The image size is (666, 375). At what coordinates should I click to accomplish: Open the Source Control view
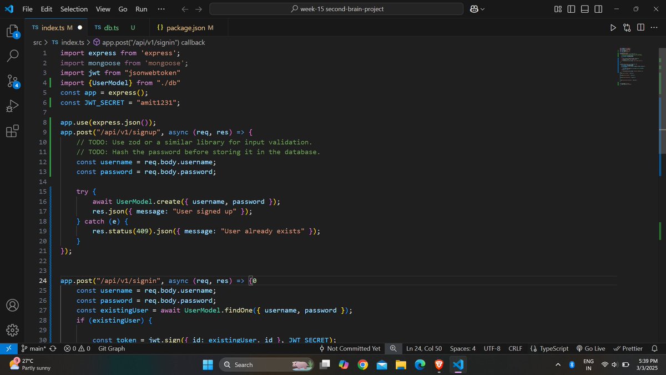[x=12, y=81]
